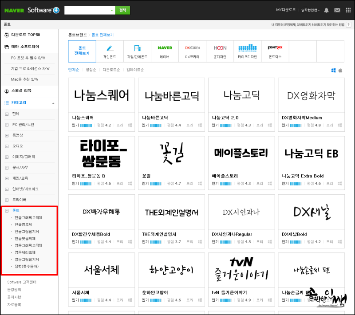Open Software 고객센터 link
Image resolution: width=355 pixels, height=315 pixels.
22,282
